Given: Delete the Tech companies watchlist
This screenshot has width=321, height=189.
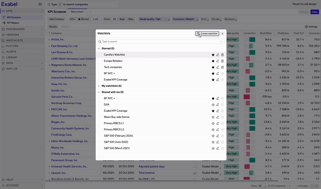Looking at the screenshot, I should click(222, 67).
